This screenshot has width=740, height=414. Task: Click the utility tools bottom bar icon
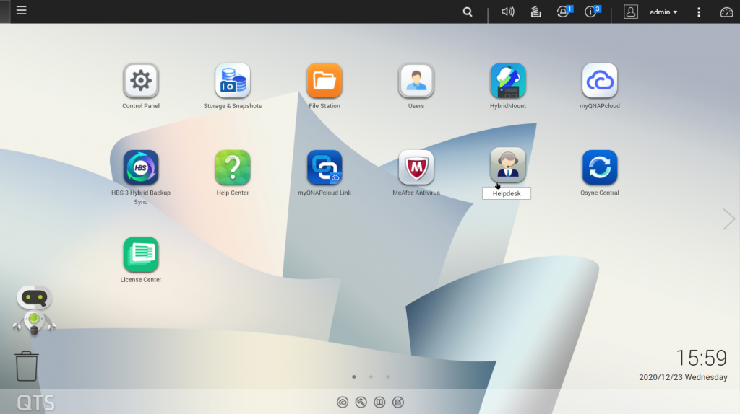click(361, 402)
